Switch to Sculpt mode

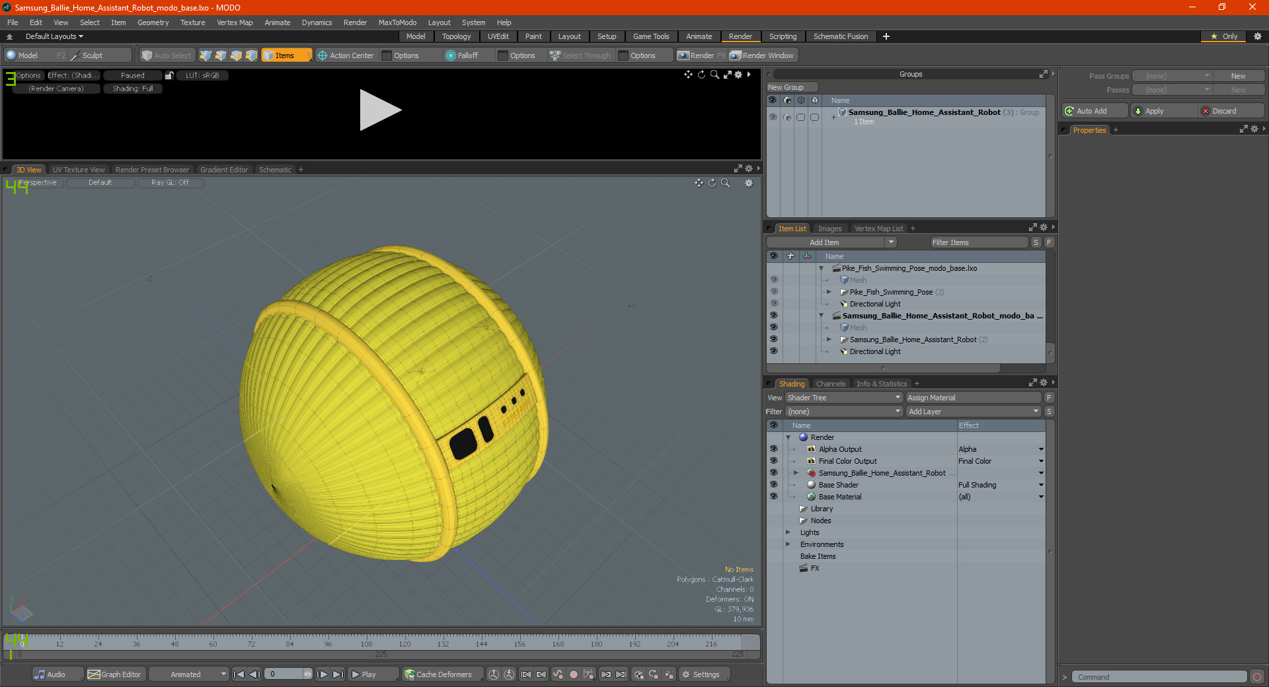coord(100,55)
